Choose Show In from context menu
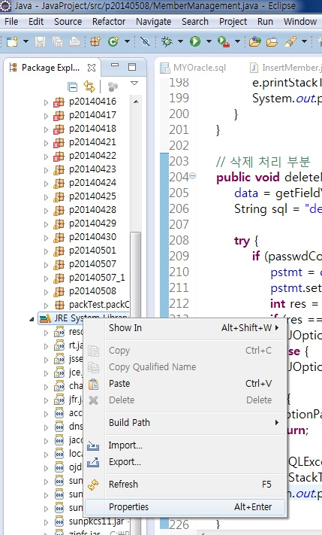Viewport: 322px width, 535px height. 185,328
